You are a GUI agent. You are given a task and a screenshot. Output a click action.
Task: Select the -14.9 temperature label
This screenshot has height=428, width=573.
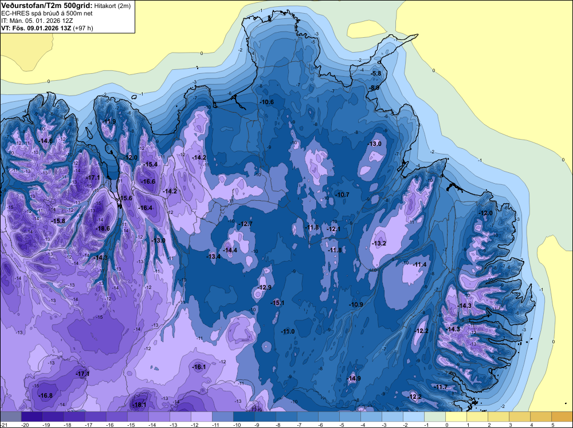(x=354, y=378)
